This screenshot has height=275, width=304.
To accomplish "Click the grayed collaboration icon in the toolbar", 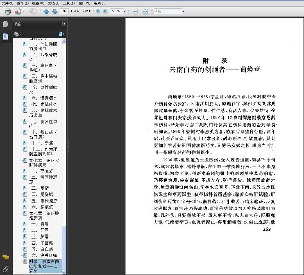I will [33, 11].
